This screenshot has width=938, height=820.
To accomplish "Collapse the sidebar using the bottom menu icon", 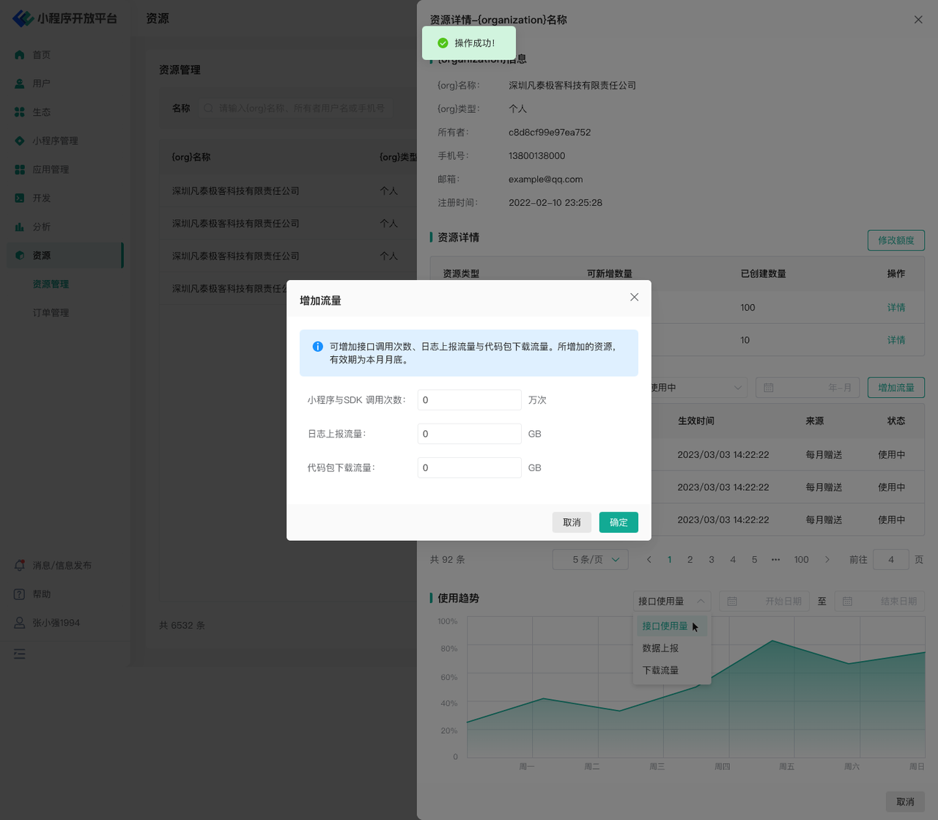I will tap(20, 654).
